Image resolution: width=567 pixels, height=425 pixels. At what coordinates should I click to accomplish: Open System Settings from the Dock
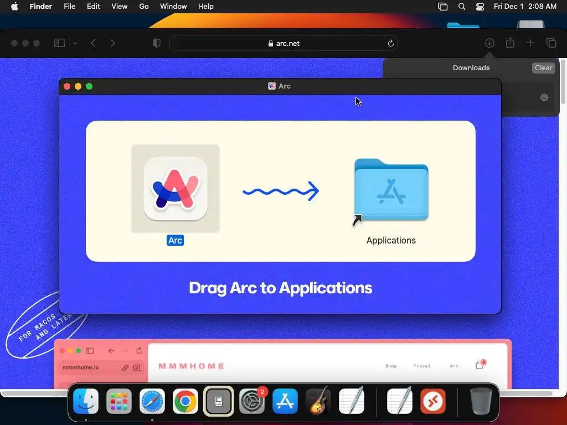coord(252,401)
